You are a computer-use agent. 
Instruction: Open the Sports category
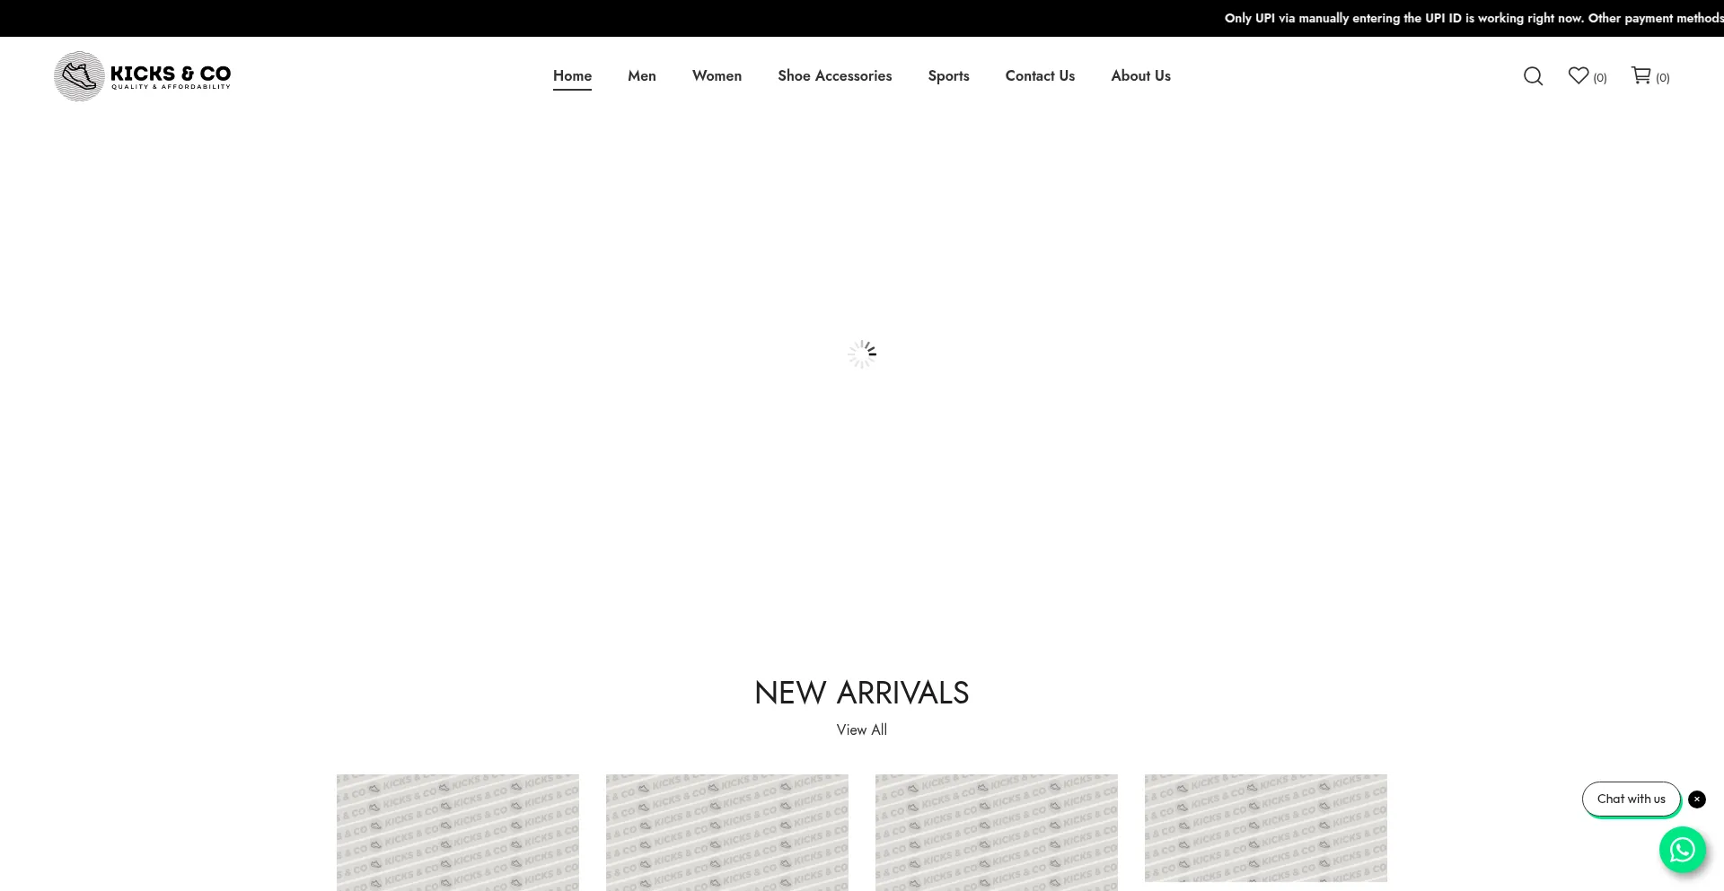point(948,76)
